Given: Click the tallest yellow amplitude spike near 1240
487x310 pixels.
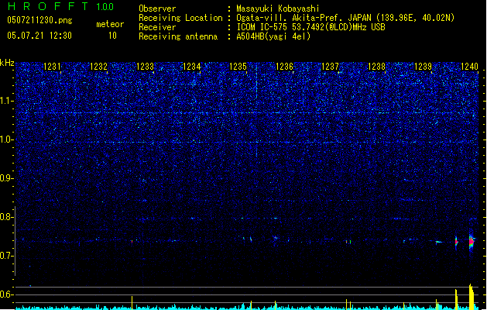Looking at the screenshot, I should click(x=472, y=297).
